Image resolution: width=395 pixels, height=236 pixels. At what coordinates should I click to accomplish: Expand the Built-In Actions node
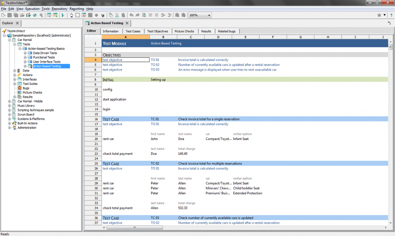pos(9,123)
